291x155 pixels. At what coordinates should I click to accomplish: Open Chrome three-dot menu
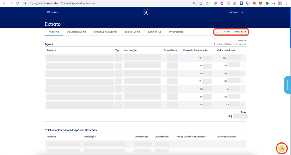coord(287,3)
